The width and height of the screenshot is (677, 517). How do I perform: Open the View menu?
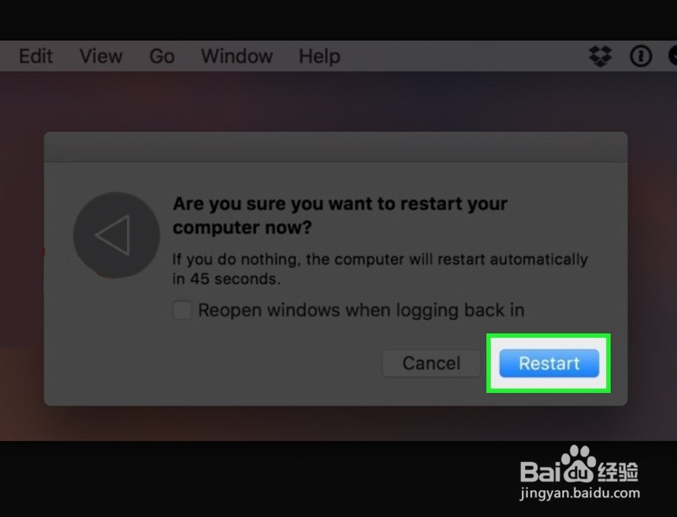(x=101, y=56)
